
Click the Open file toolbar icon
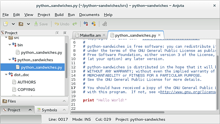tap(21, 24)
